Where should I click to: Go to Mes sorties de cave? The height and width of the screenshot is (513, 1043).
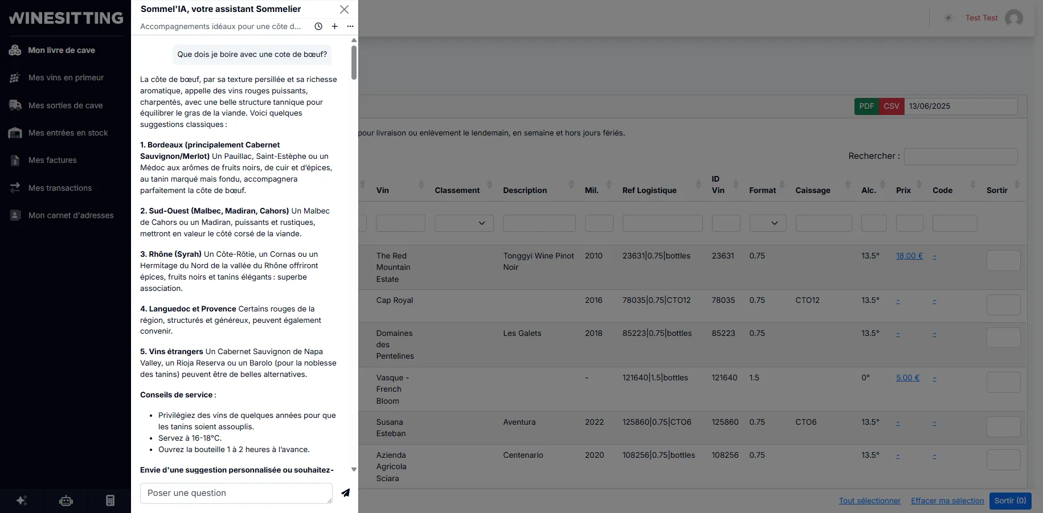tap(66, 105)
